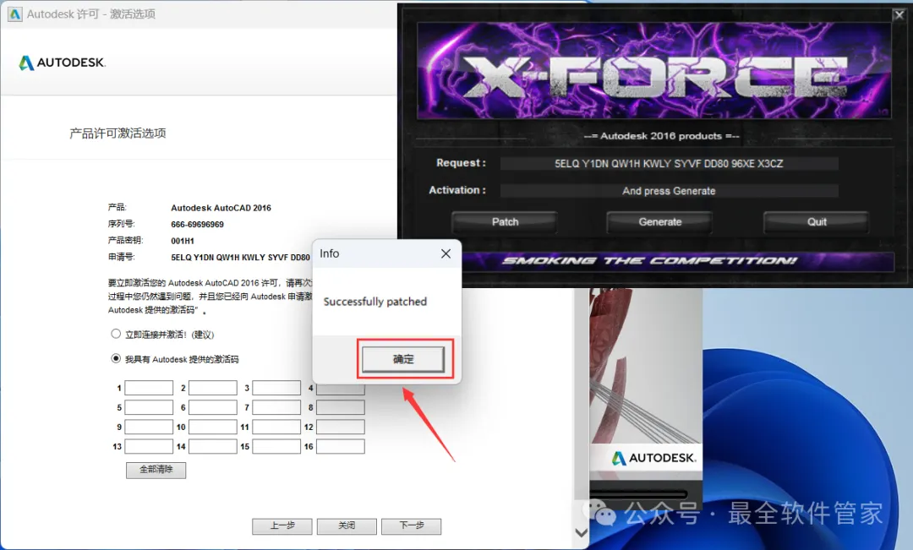Click the 确定 button in Info dialog
This screenshot has width=913, height=550.
click(403, 359)
